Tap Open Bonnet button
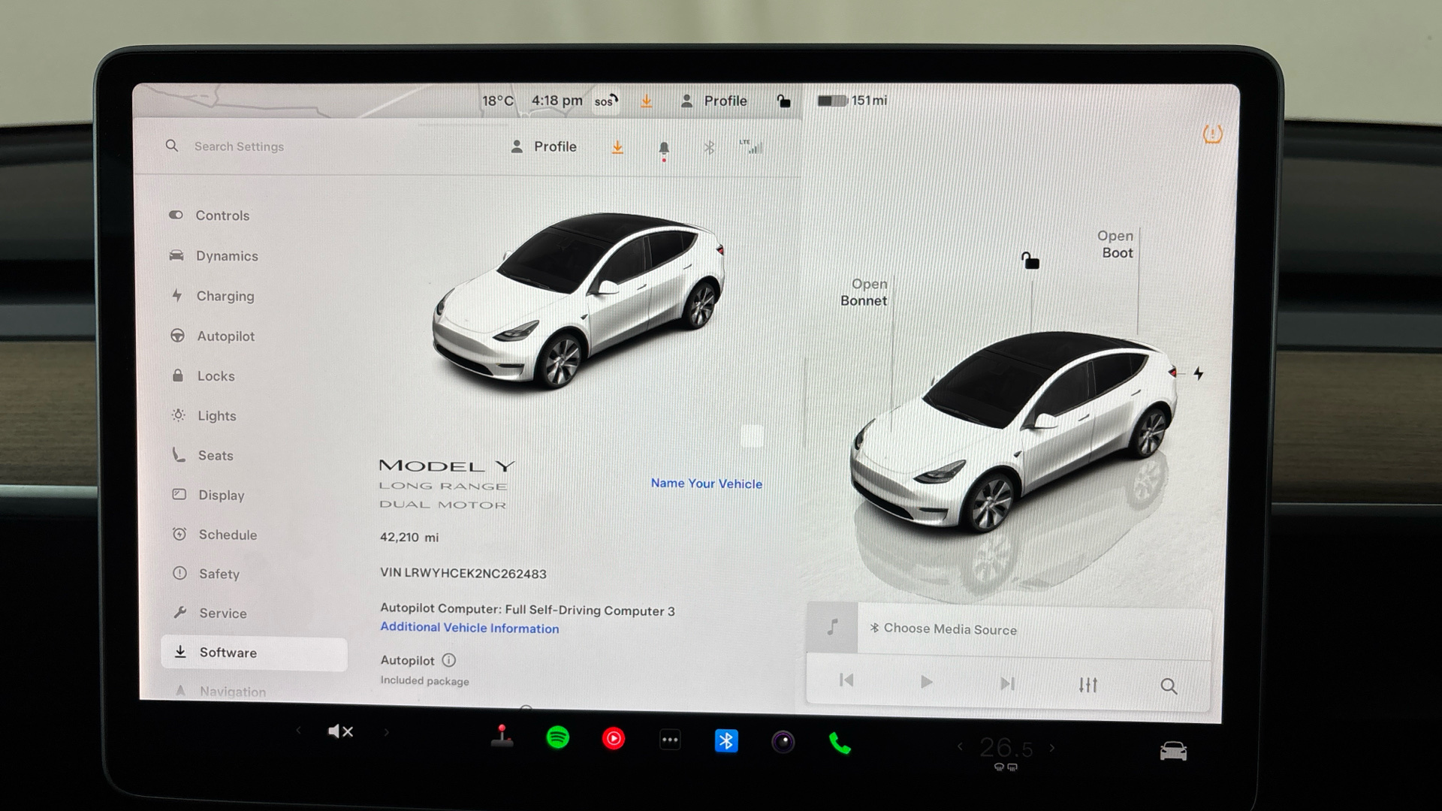This screenshot has width=1442, height=811. [x=864, y=292]
